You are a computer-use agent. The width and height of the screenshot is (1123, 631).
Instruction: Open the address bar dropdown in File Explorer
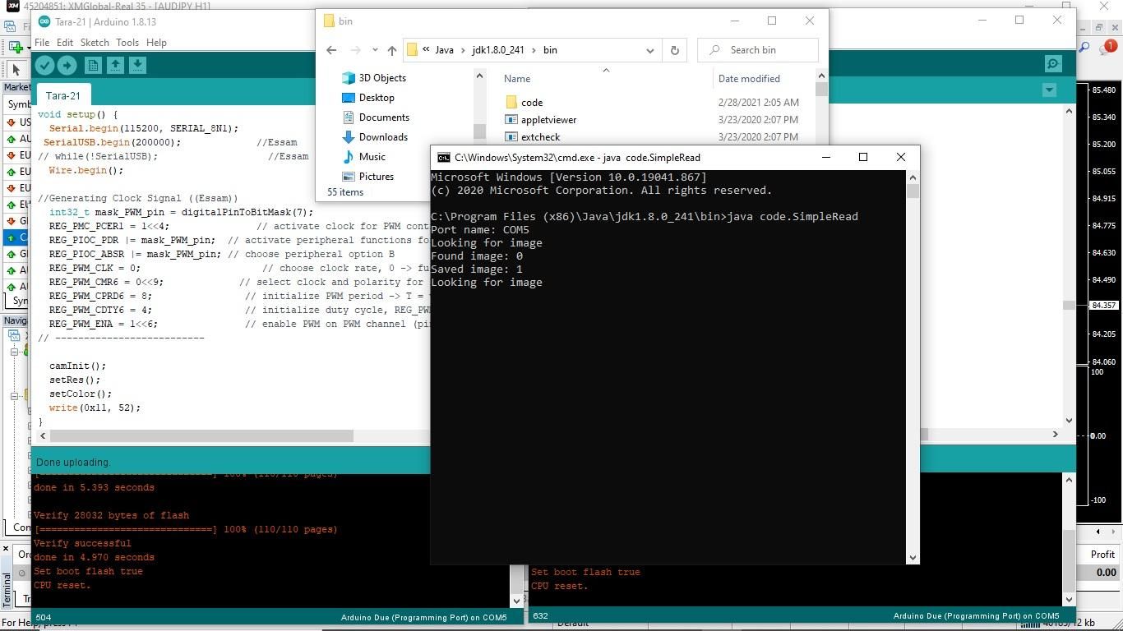click(x=650, y=50)
